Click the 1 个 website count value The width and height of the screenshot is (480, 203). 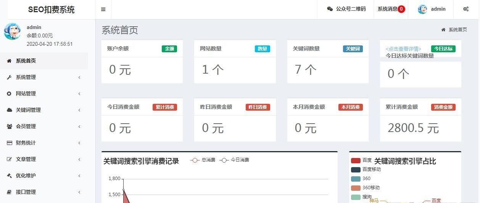coord(213,69)
